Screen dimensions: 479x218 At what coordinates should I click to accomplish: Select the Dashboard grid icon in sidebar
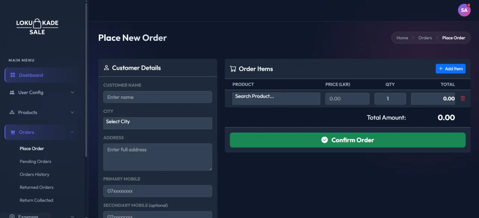pyautogui.click(x=12, y=75)
